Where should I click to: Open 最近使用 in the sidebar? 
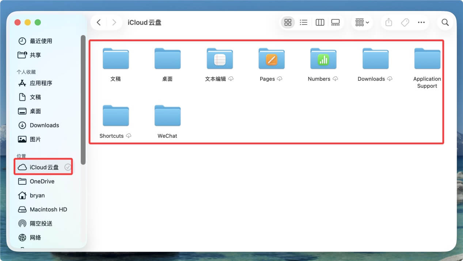click(x=41, y=41)
